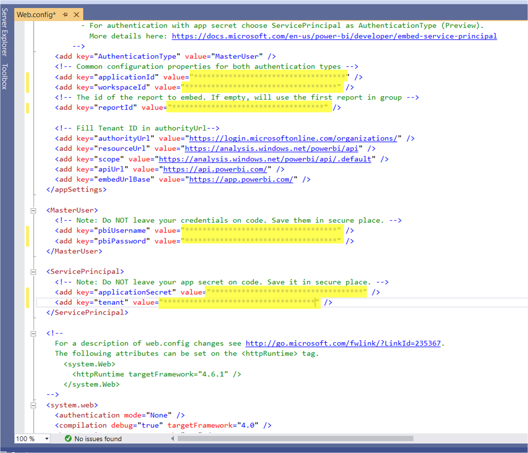This screenshot has width=528, height=453.
Task: Click the "Fill Tenant ID in authorityUrl" comment
Action: [137, 128]
